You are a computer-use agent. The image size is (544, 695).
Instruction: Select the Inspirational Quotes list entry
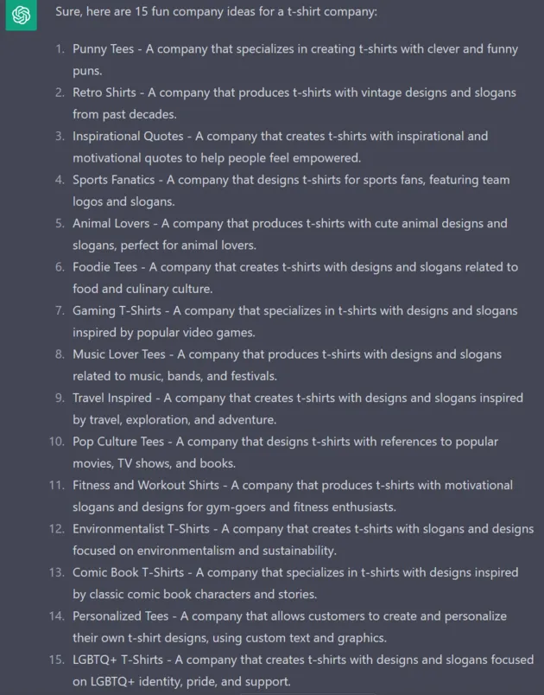(280, 147)
